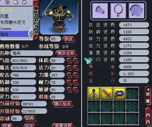The width and height of the screenshot is (152, 127).
Task: Click the 确认加点 button
Action: [62, 104]
